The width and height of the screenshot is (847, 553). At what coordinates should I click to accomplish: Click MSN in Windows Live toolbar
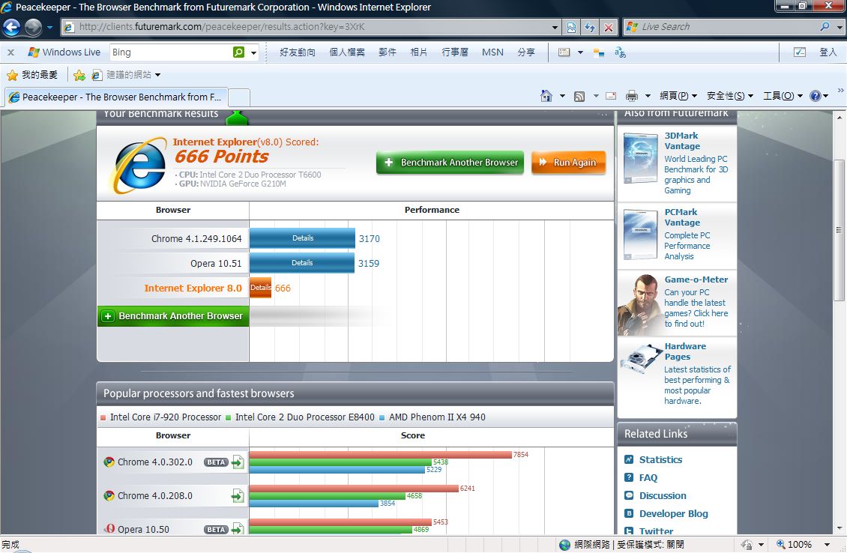click(492, 52)
